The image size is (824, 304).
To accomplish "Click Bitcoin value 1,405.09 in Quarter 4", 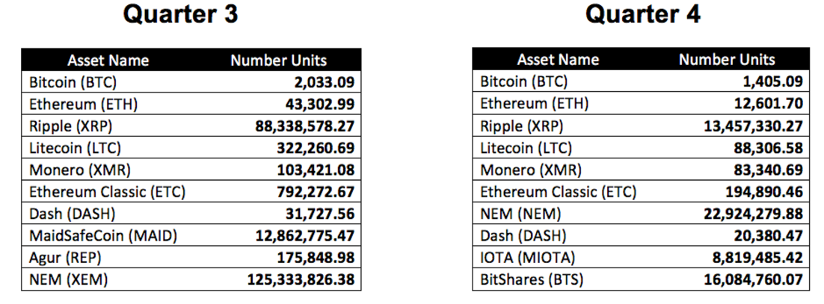I will click(x=772, y=81).
